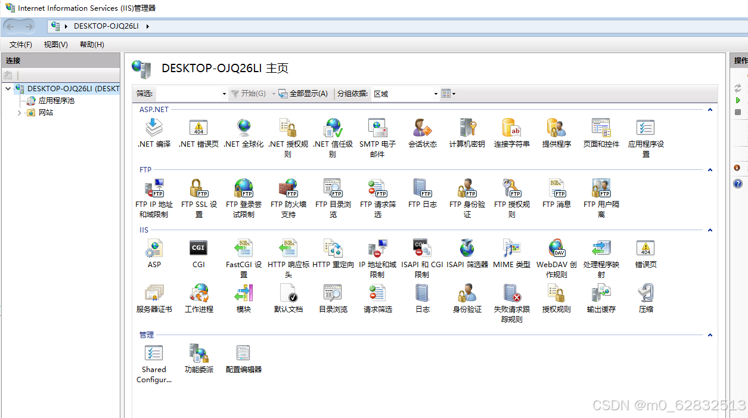Open the FTP 请求筛选 feature
Viewport: 748px width, 418px height.
coord(377,198)
